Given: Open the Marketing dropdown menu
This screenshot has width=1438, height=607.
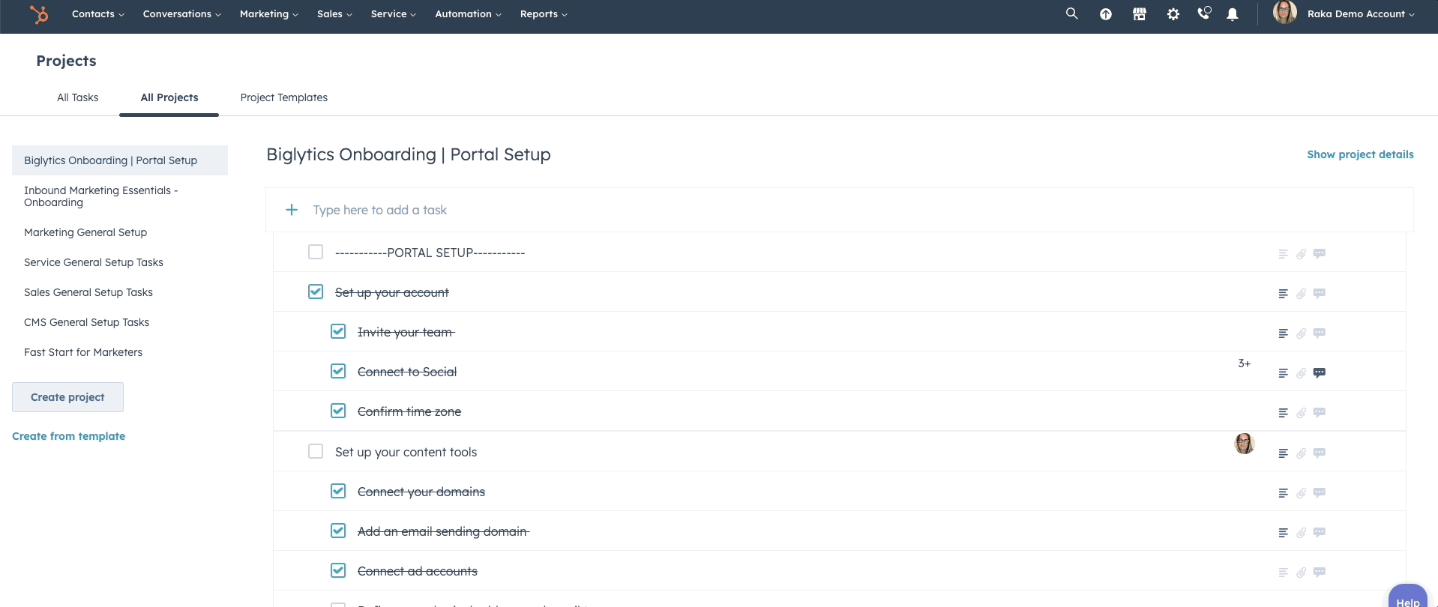Looking at the screenshot, I should (x=269, y=13).
